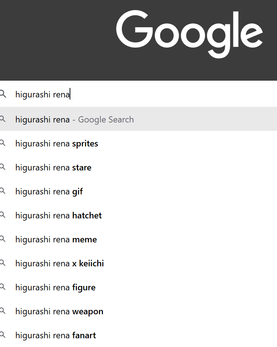
Task: Click the magnifier icon in the search box
Action: coord(3,94)
